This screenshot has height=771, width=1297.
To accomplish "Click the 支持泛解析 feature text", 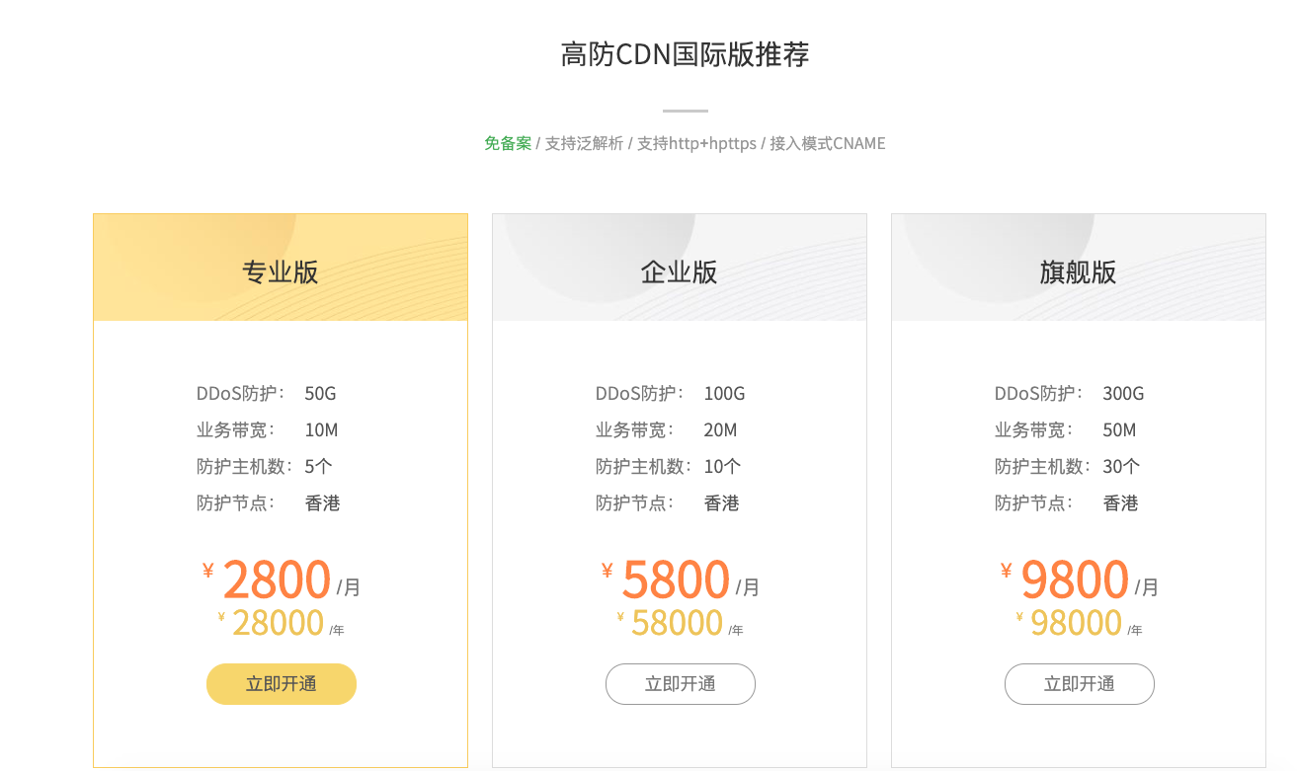I will (x=584, y=143).
